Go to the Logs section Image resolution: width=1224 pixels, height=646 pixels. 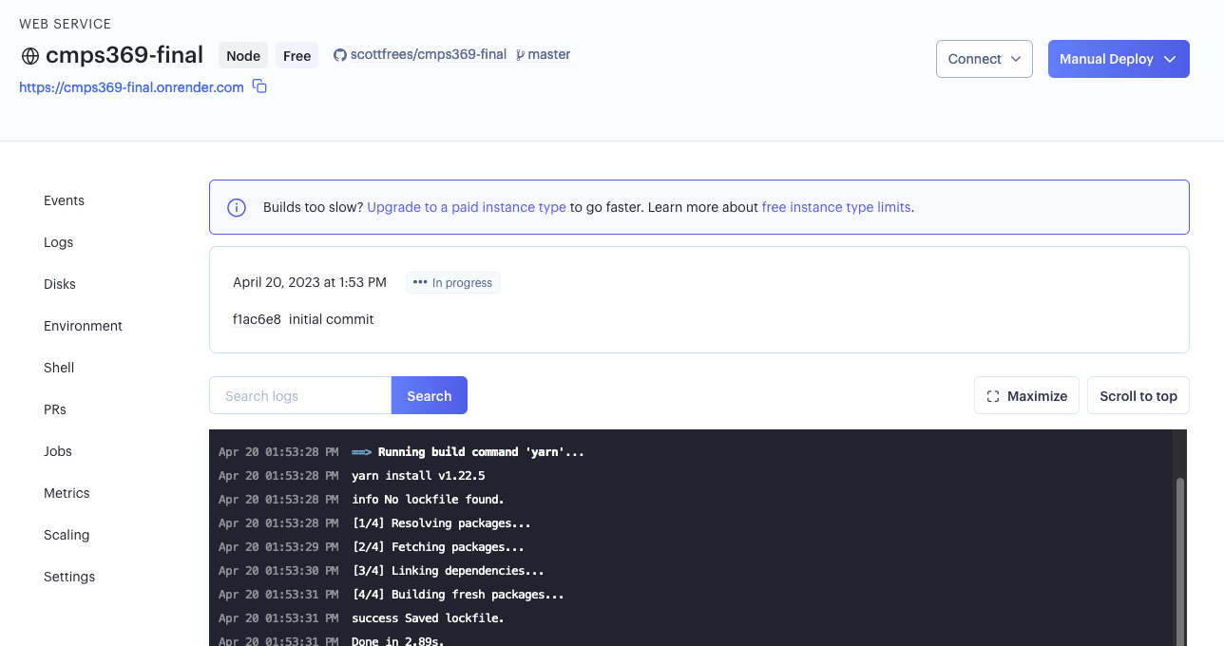[x=58, y=242]
